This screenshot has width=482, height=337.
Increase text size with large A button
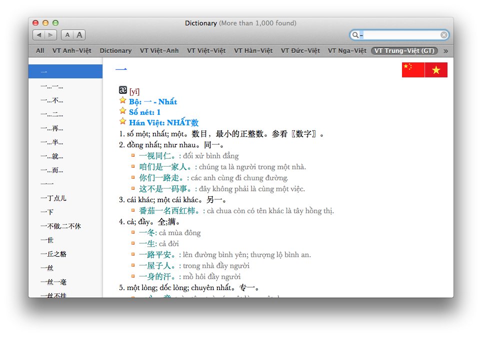[79, 35]
